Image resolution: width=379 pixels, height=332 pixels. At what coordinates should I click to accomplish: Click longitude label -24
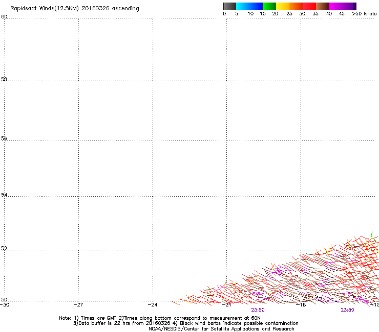153,305
